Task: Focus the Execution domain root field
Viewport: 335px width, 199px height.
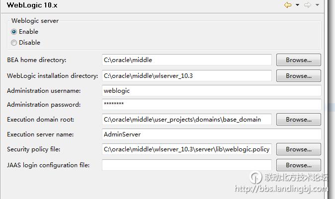Action: click(186, 120)
